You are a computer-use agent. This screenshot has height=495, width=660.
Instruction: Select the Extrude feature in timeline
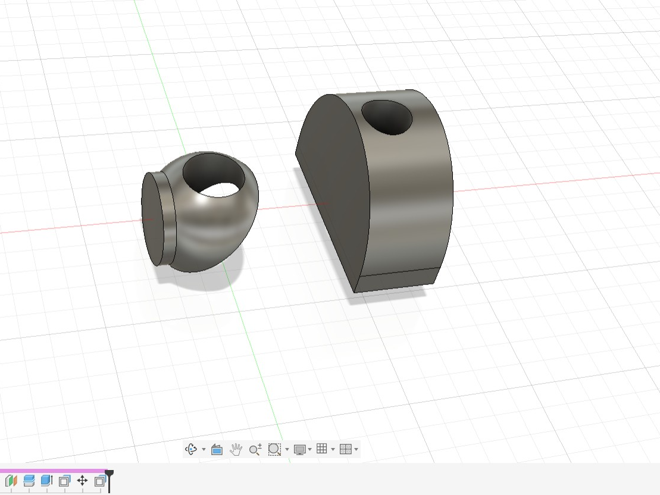point(47,481)
